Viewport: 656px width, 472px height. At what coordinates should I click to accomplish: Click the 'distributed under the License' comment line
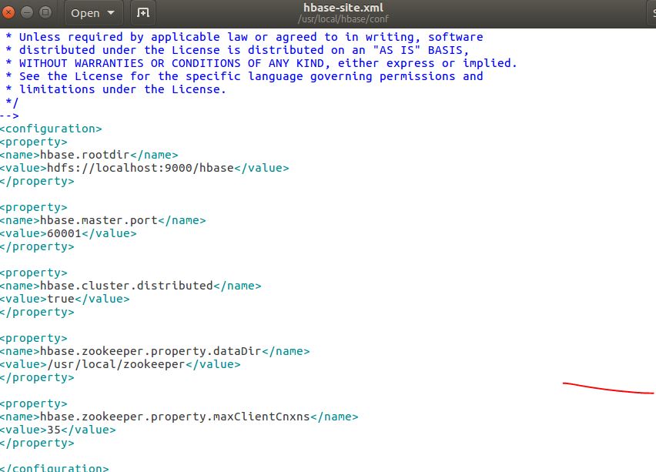coord(237,50)
